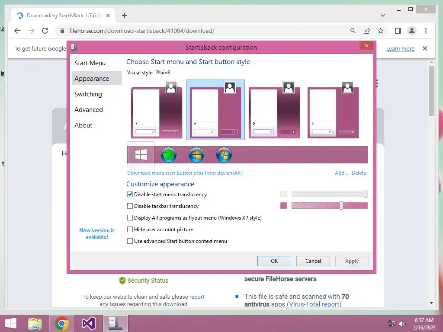This screenshot has height=332, width=443.
Task: Click the Delete orb link
Action: click(x=359, y=173)
